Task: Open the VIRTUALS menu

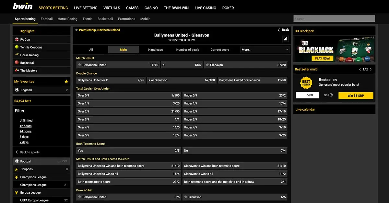Action: coord(112,8)
